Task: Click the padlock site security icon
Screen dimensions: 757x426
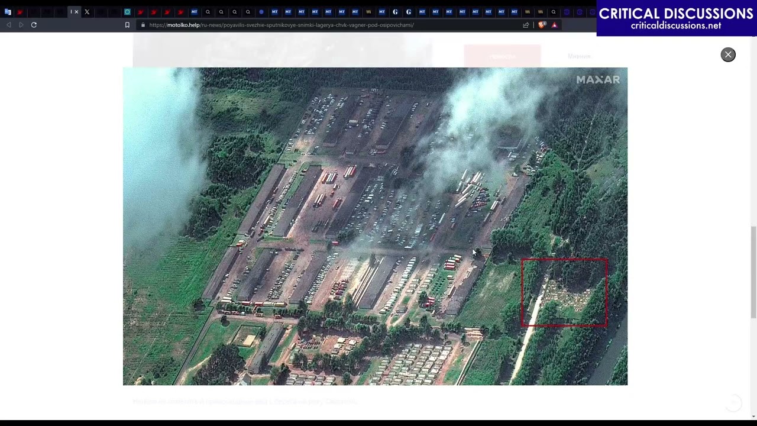Action: 143,25
